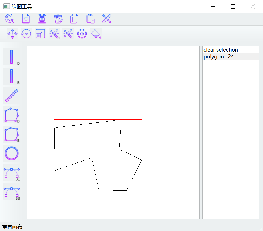Maximize the 绘图工具 window

coord(233,6)
